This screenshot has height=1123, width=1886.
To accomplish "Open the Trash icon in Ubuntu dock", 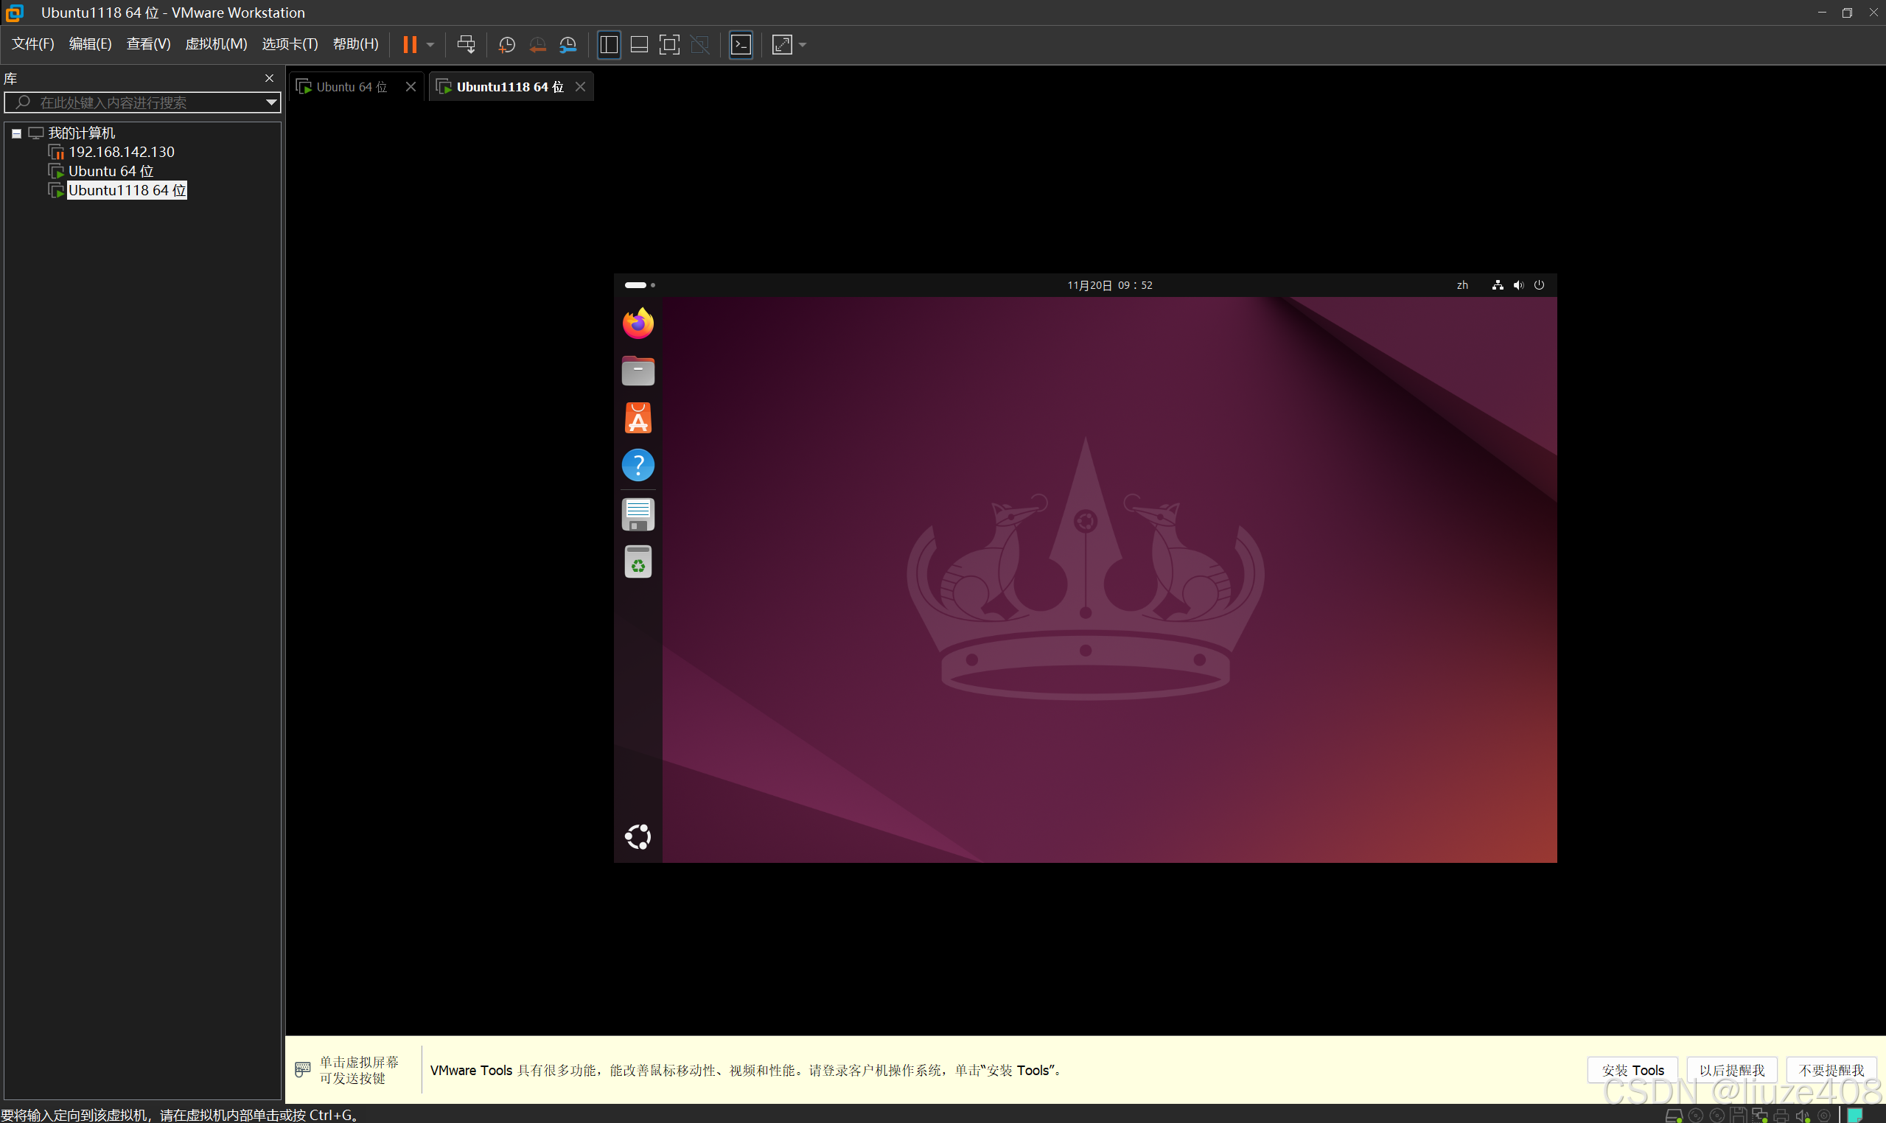I will coord(638,562).
